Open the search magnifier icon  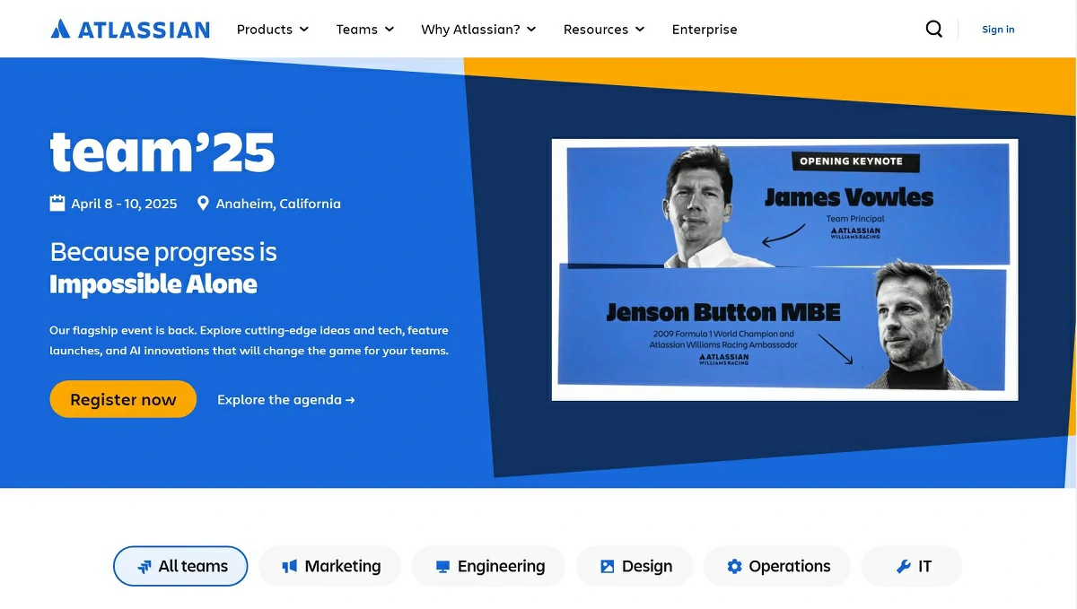(x=934, y=29)
